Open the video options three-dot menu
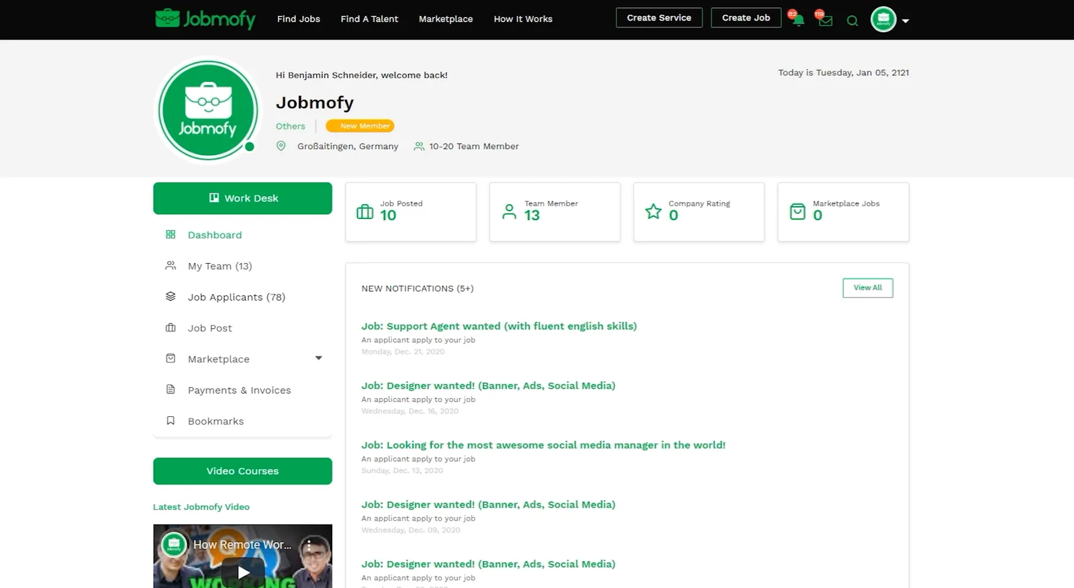This screenshot has height=588, width=1074. 309,545
